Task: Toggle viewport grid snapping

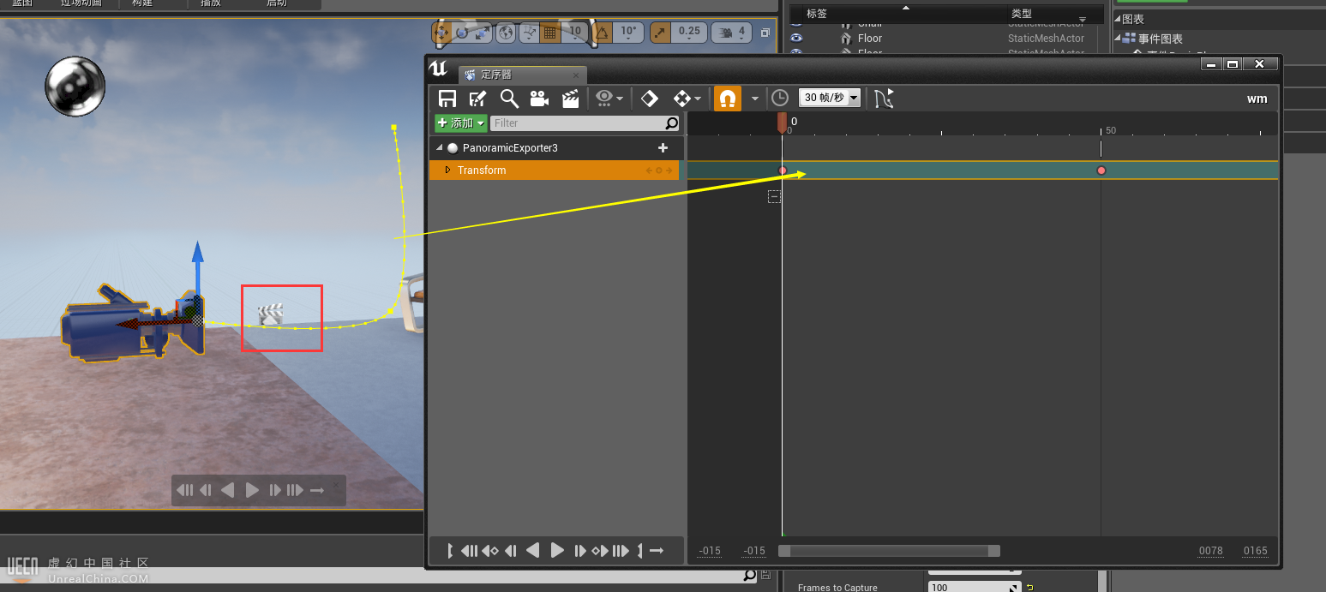Action: (550, 33)
